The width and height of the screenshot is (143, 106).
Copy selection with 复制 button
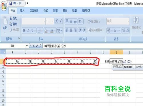tap(13, 24)
